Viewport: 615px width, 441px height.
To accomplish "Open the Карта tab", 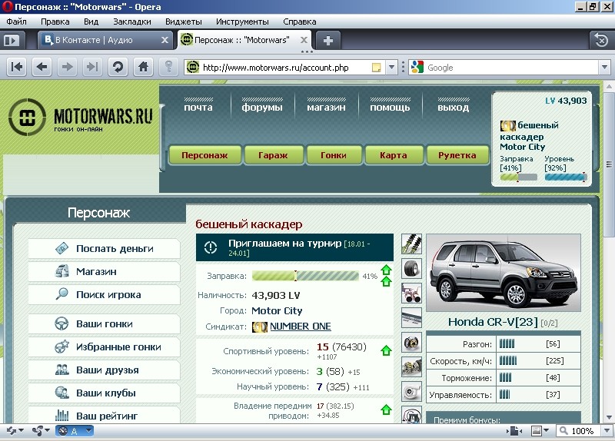I will [x=394, y=155].
